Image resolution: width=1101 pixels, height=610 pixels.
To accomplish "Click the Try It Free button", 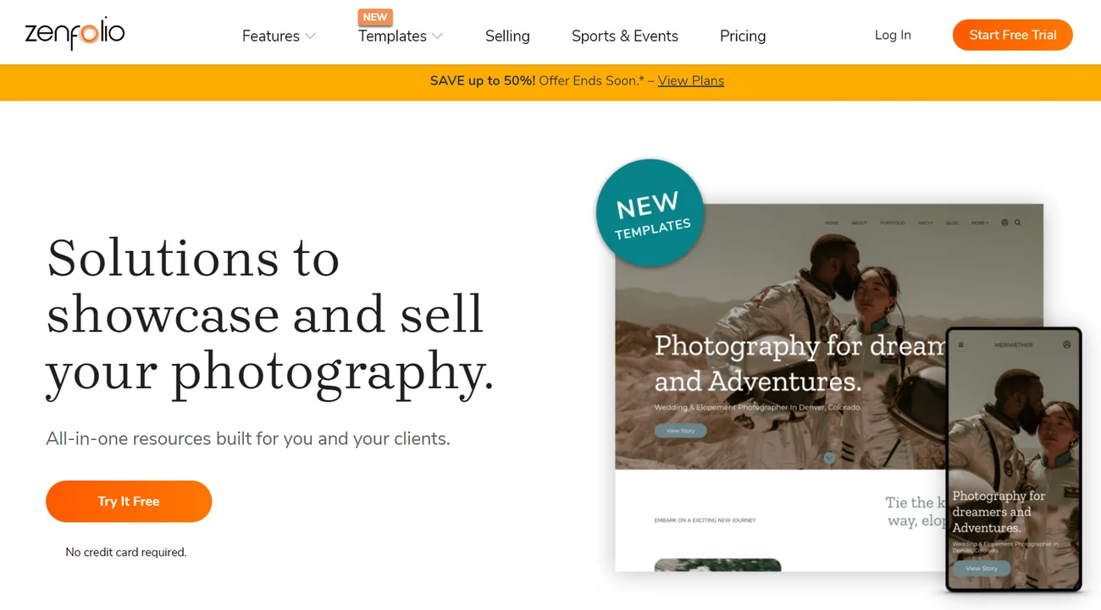I will (129, 502).
